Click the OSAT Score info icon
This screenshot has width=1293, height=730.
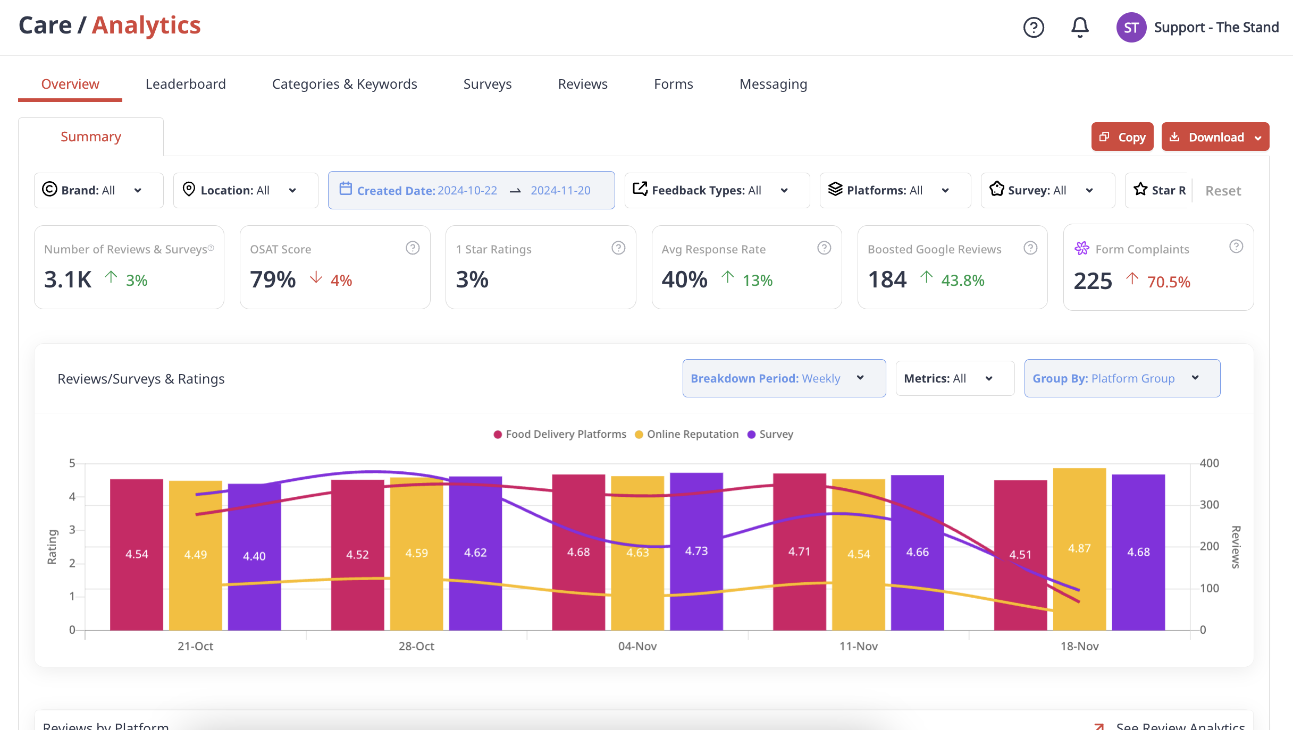tap(413, 248)
